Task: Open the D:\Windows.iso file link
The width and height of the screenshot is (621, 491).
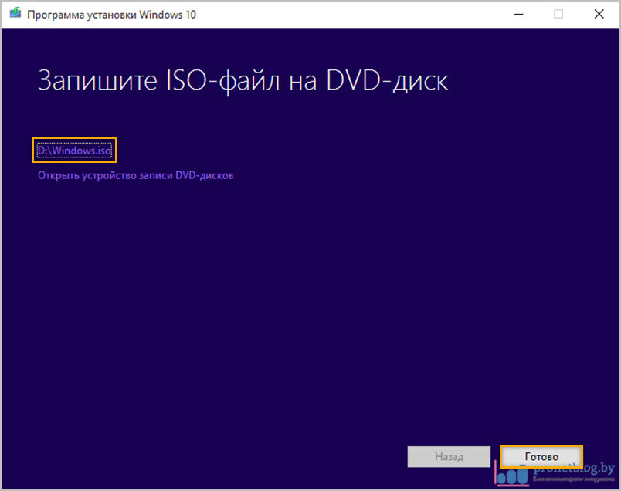Action: tap(74, 151)
